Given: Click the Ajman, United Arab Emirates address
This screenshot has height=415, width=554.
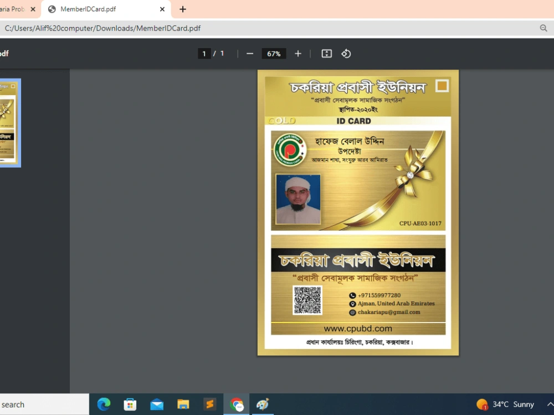Looking at the screenshot, I should pos(396,303).
